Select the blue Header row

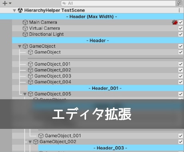pos(98,40)
